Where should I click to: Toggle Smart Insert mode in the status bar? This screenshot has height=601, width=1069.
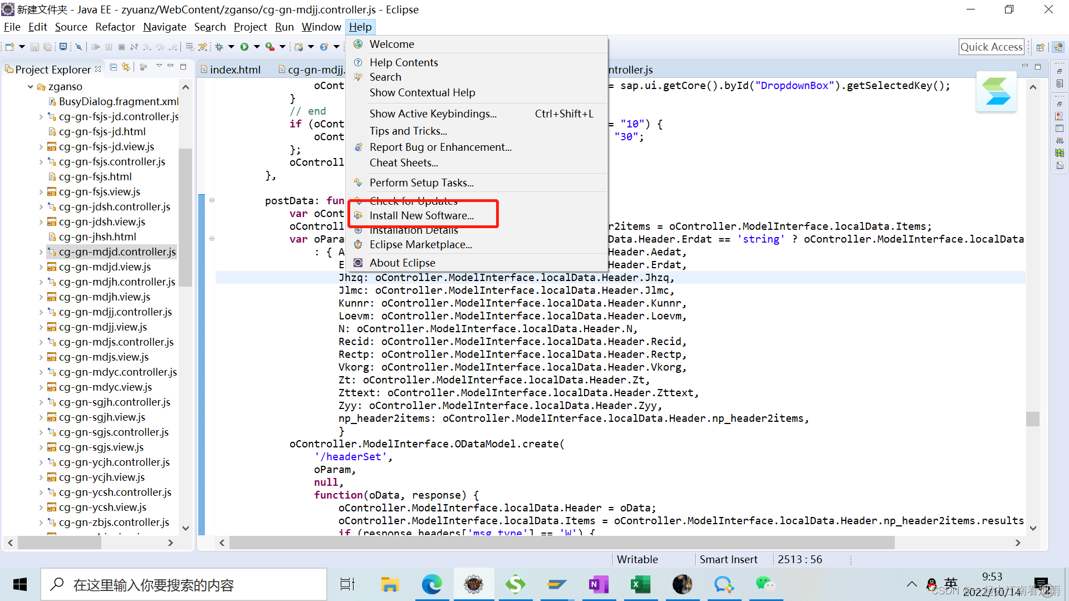click(x=729, y=559)
